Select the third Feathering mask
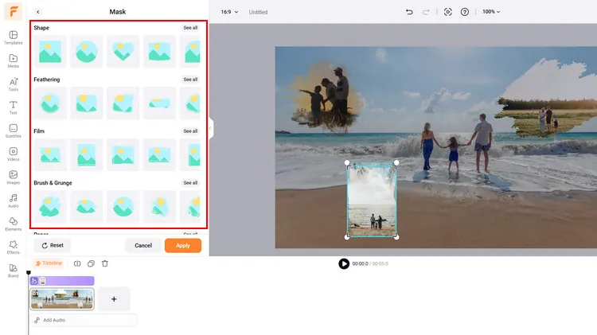The width and height of the screenshot is (597, 335). click(123, 103)
